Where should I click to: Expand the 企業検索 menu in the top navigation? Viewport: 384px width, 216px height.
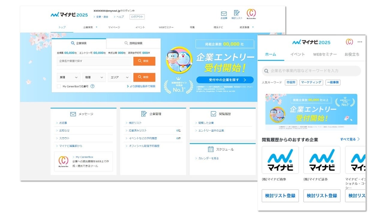point(90,27)
